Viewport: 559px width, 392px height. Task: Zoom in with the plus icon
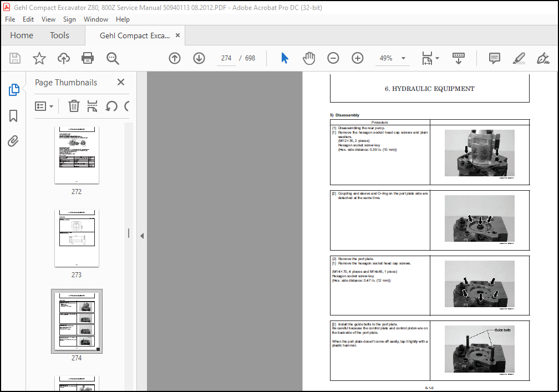(357, 58)
